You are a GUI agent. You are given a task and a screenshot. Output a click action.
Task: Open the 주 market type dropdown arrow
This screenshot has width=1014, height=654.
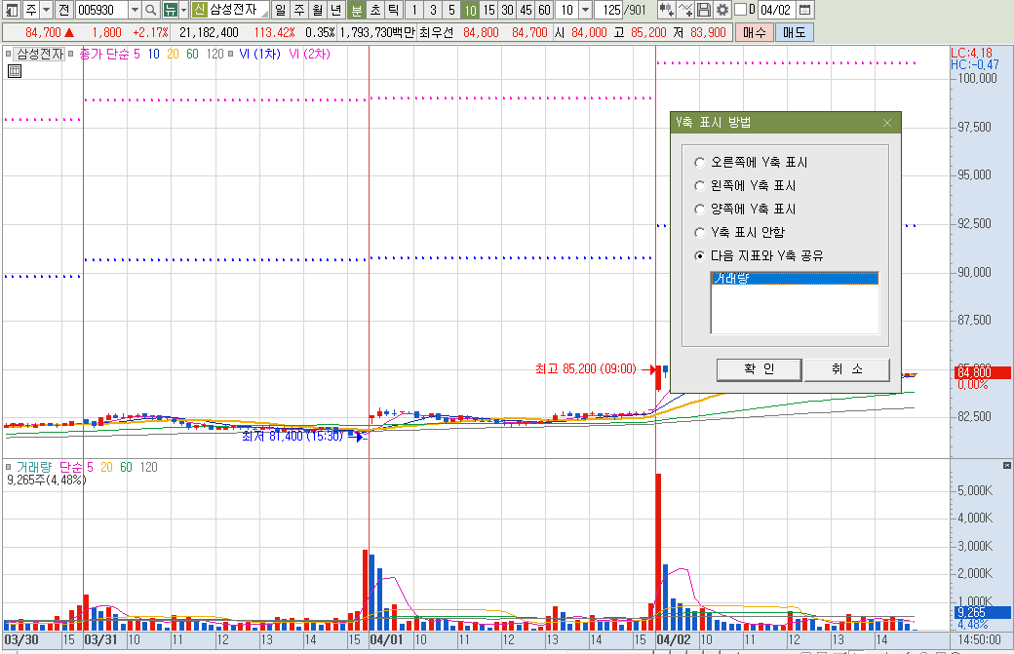(46, 10)
